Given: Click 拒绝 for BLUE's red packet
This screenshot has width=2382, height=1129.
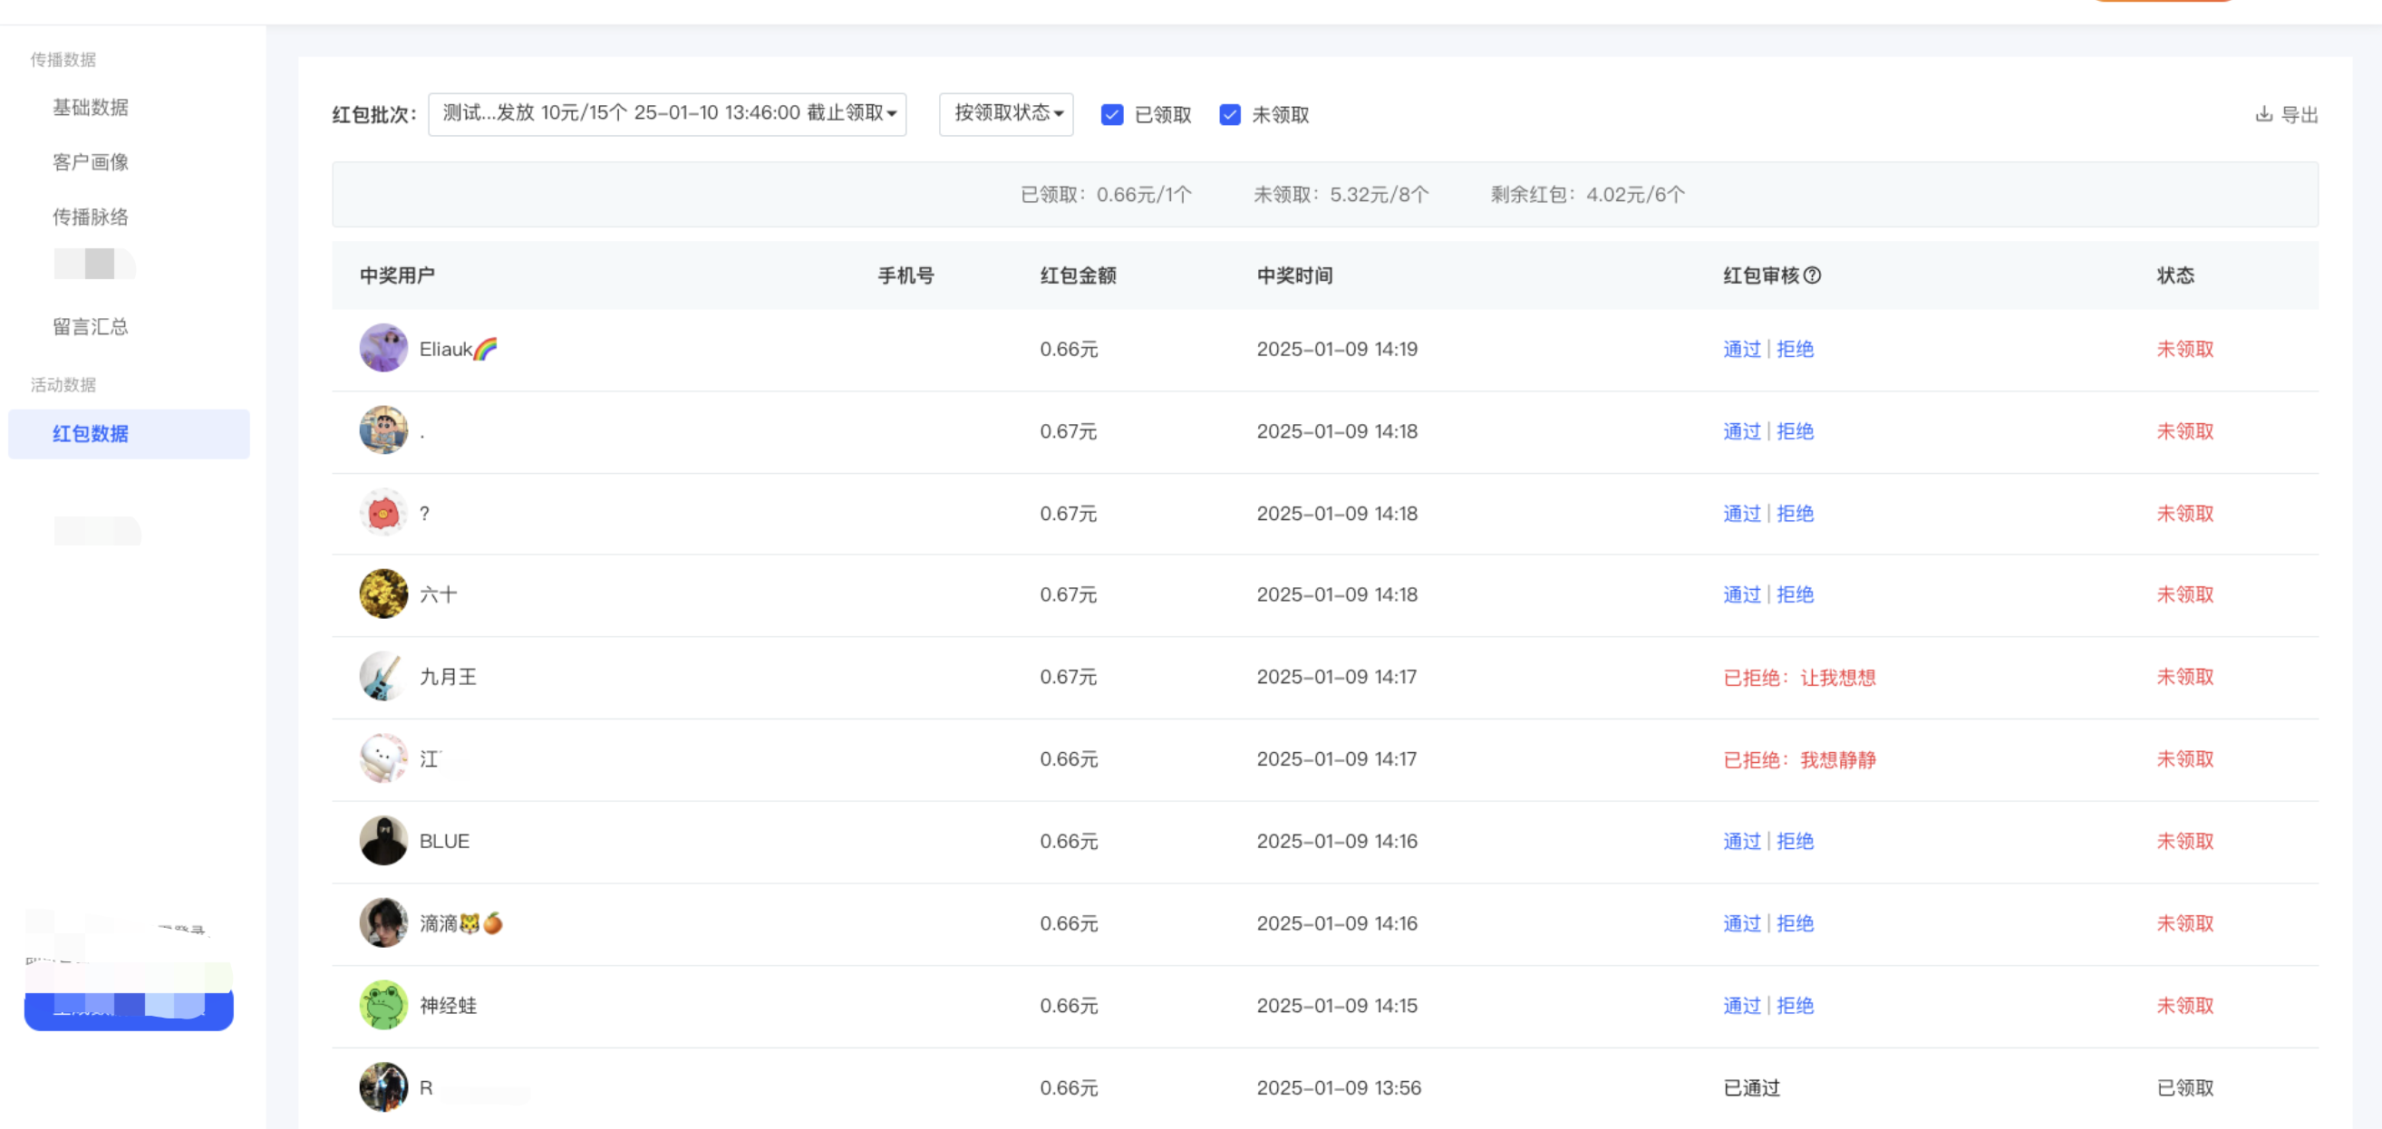Looking at the screenshot, I should (x=1794, y=842).
